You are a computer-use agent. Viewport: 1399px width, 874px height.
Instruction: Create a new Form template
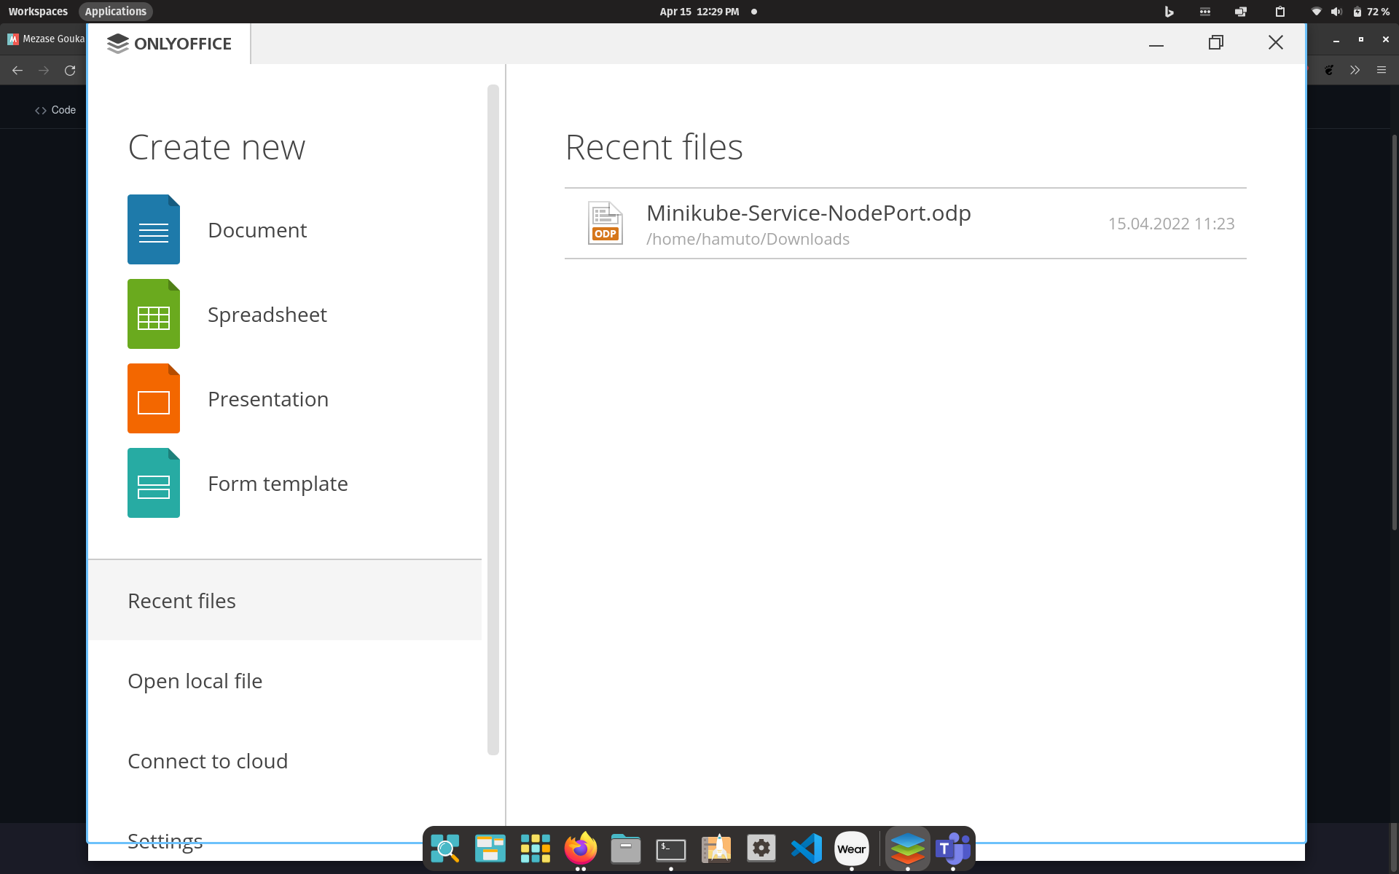pos(277,483)
